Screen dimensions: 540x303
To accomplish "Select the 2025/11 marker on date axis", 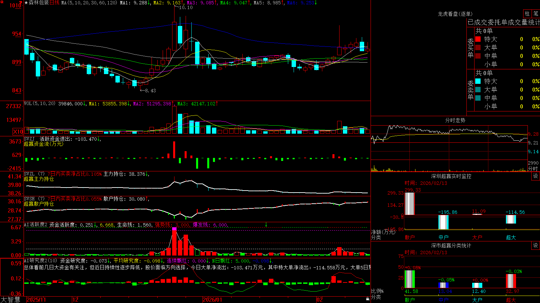I will click(36, 300).
